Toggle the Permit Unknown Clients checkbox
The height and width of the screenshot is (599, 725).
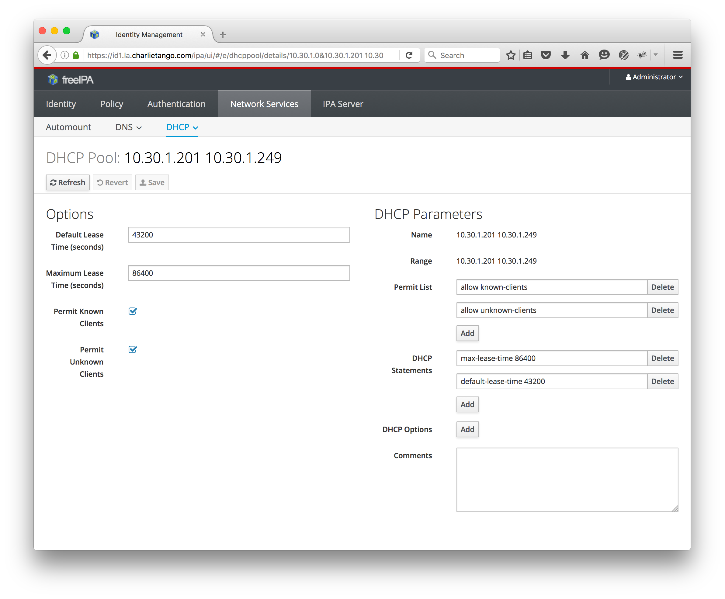tap(133, 350)
